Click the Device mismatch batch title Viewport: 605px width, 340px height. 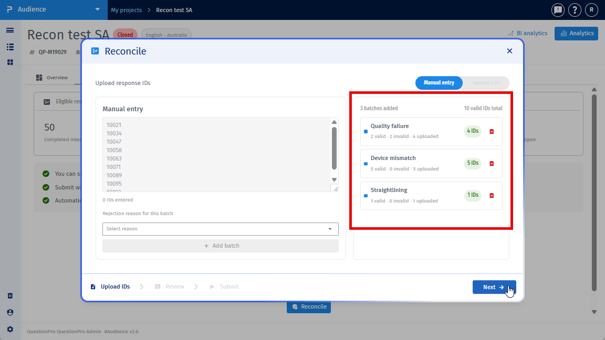pyautogui.click(x=393, y=158)
